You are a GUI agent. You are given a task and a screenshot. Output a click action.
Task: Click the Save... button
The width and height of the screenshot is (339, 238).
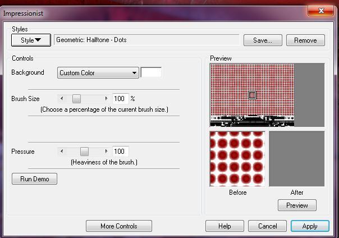pos(263,40)
